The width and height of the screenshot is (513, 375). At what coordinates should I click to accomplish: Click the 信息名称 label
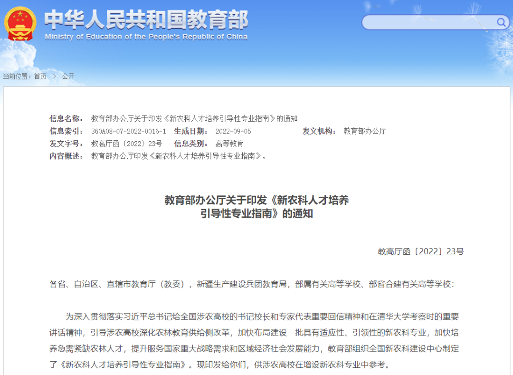66,118
